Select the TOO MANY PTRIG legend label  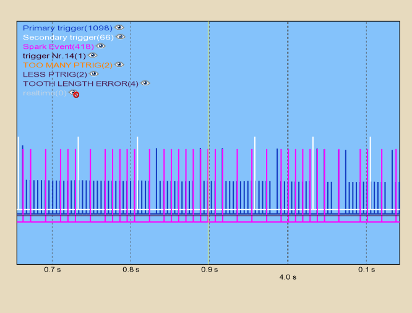coord(68,65)
